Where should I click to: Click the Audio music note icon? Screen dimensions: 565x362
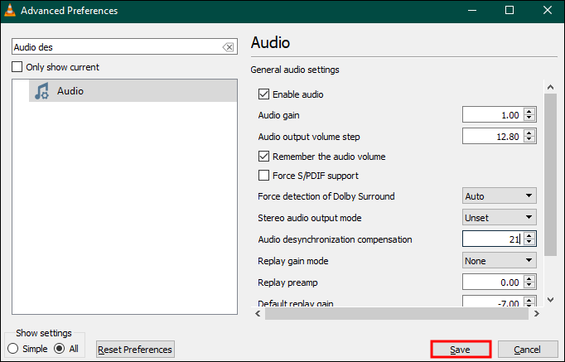pyautogui.click(x=41, y=91)
